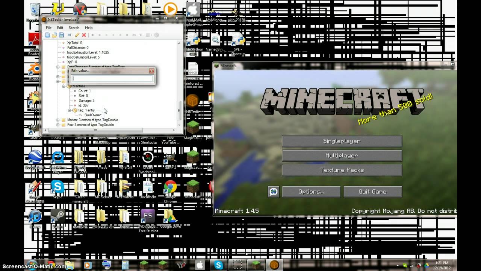Select the 'SkullOwner:' tree entry

(x=92, y=115)
